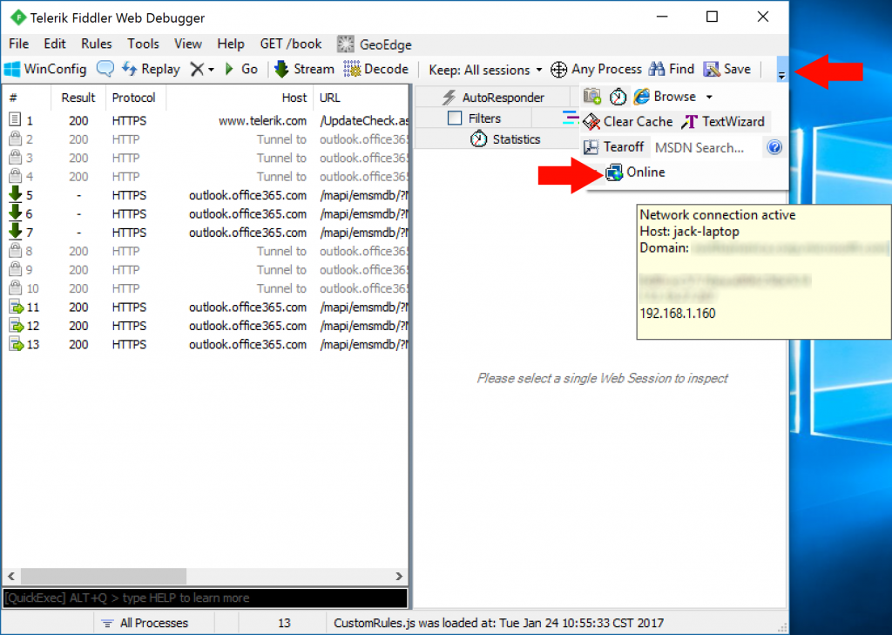Click the comment speech bubble icon

pos(105,69)
